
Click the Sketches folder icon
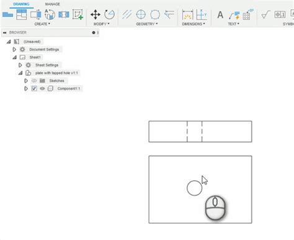[42, 81]
